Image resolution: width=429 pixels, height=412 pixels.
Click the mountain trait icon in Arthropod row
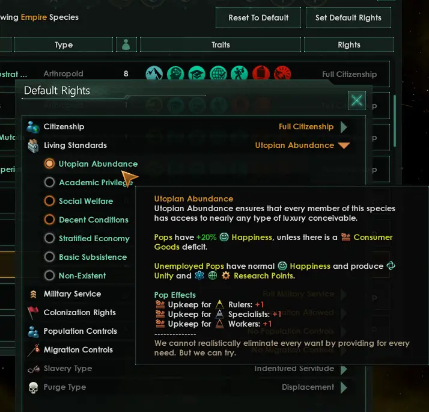[154, 74]
